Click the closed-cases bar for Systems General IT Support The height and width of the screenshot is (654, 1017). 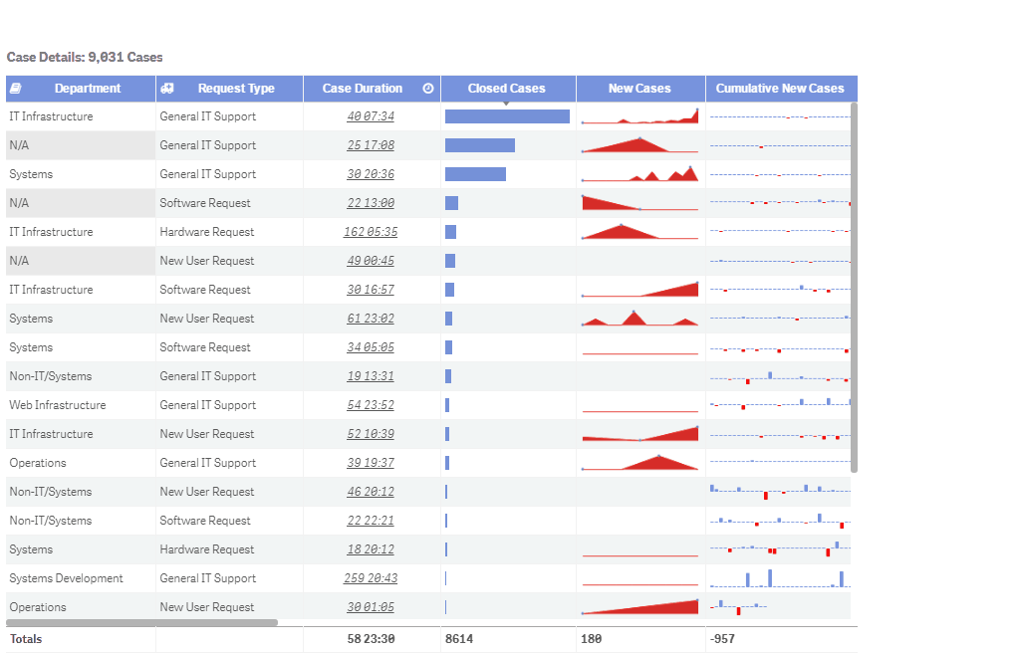475,174
